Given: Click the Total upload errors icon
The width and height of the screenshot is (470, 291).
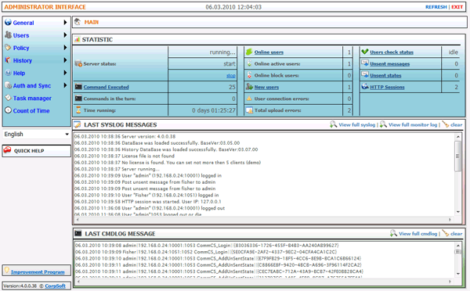Looking at the screenshot, I should (249, 110).
